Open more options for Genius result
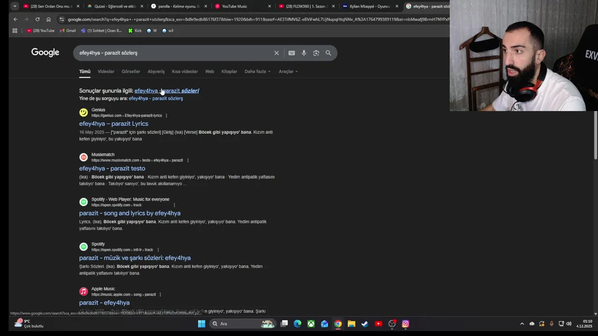598x336 pixels. pos(166,116)
